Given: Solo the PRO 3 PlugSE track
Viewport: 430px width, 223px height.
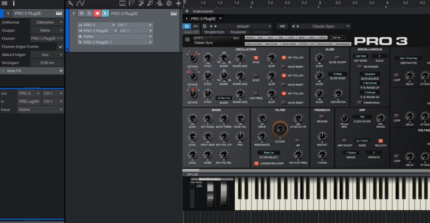Looking at the screenshot, I should [89, 13].
